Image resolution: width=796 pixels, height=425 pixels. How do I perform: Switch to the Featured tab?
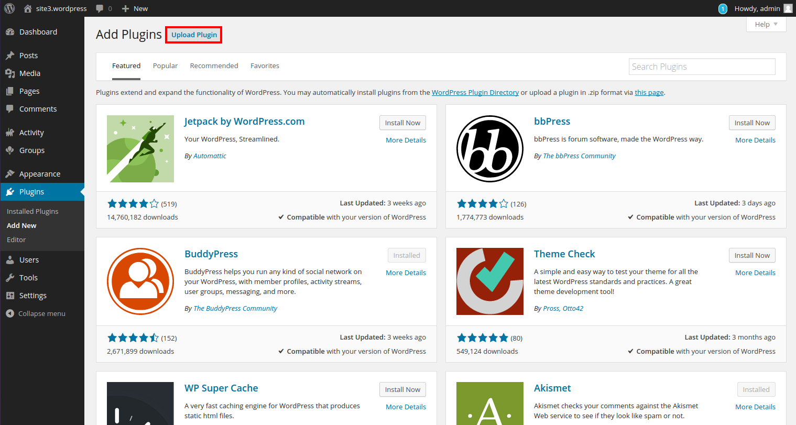(x=126, y=66)
